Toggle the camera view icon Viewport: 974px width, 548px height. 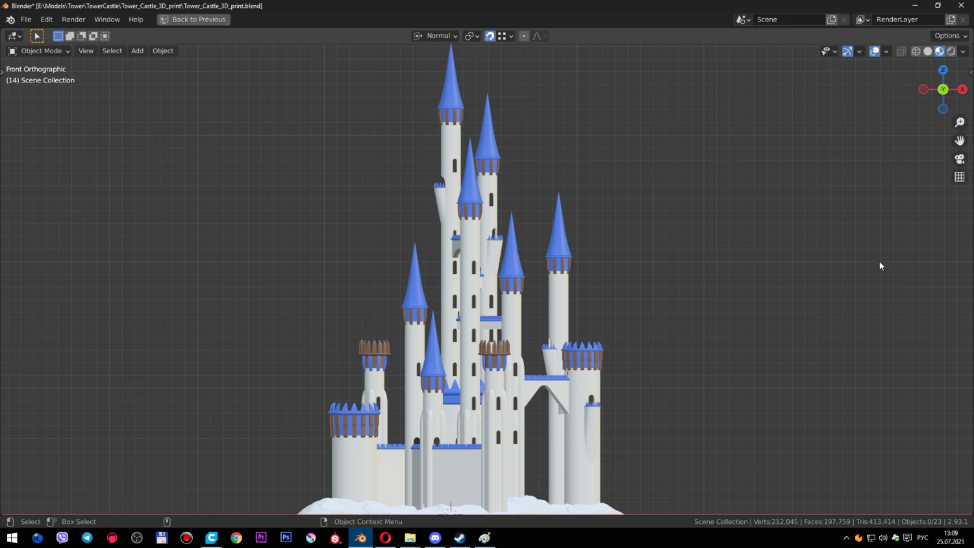click(x=960, y=158)
